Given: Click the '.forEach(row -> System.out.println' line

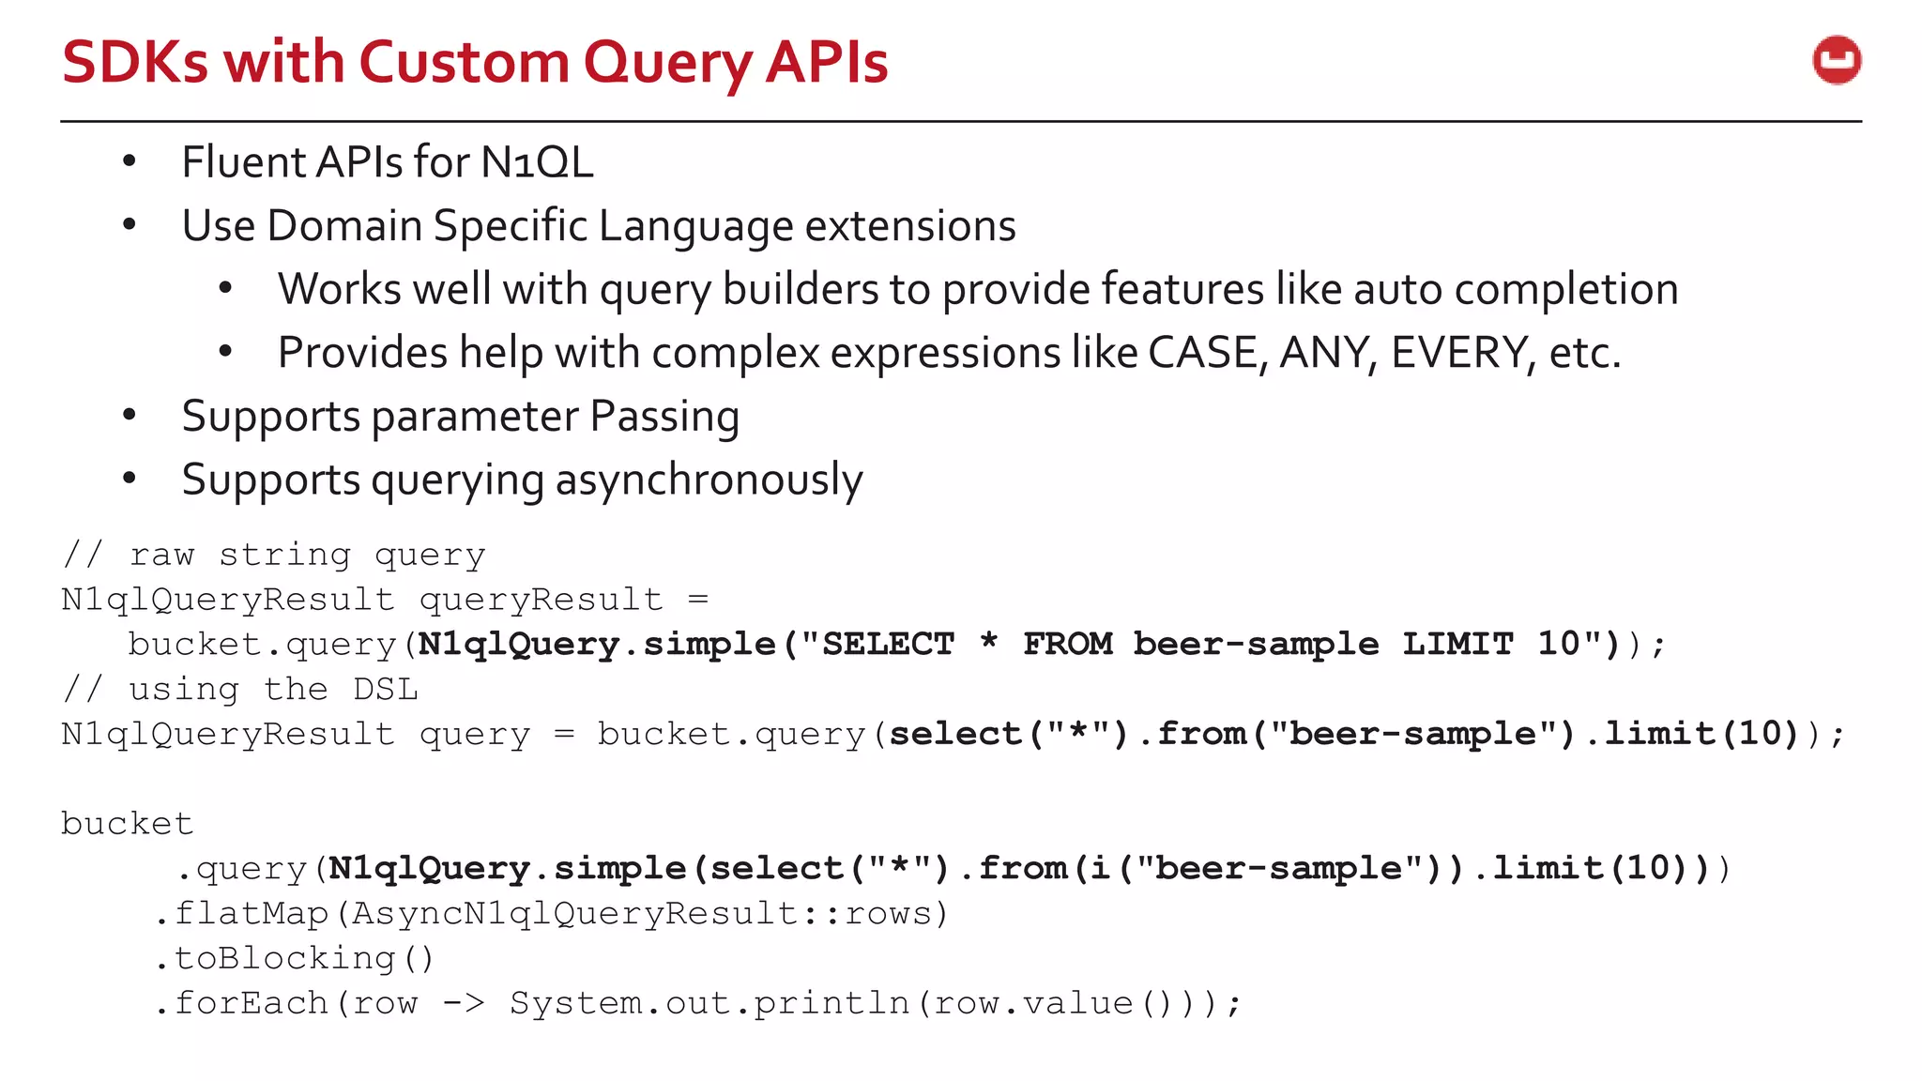Looking at the screenshot, I should click(696, 1003).
